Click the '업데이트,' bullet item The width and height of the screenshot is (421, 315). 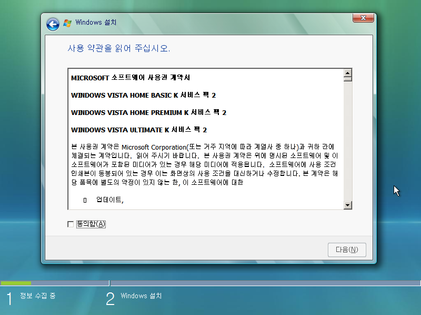point(110,200)
